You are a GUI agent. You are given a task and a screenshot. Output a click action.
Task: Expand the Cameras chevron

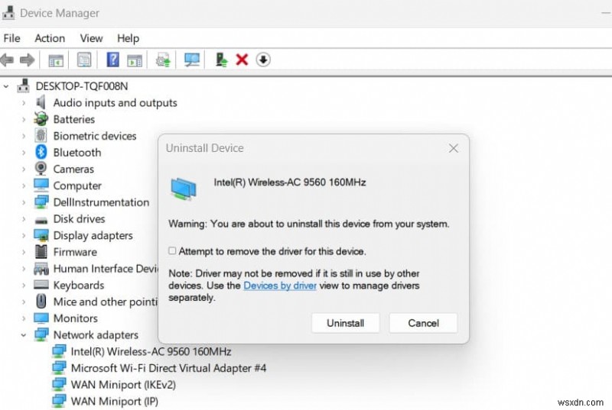point(24,169)
